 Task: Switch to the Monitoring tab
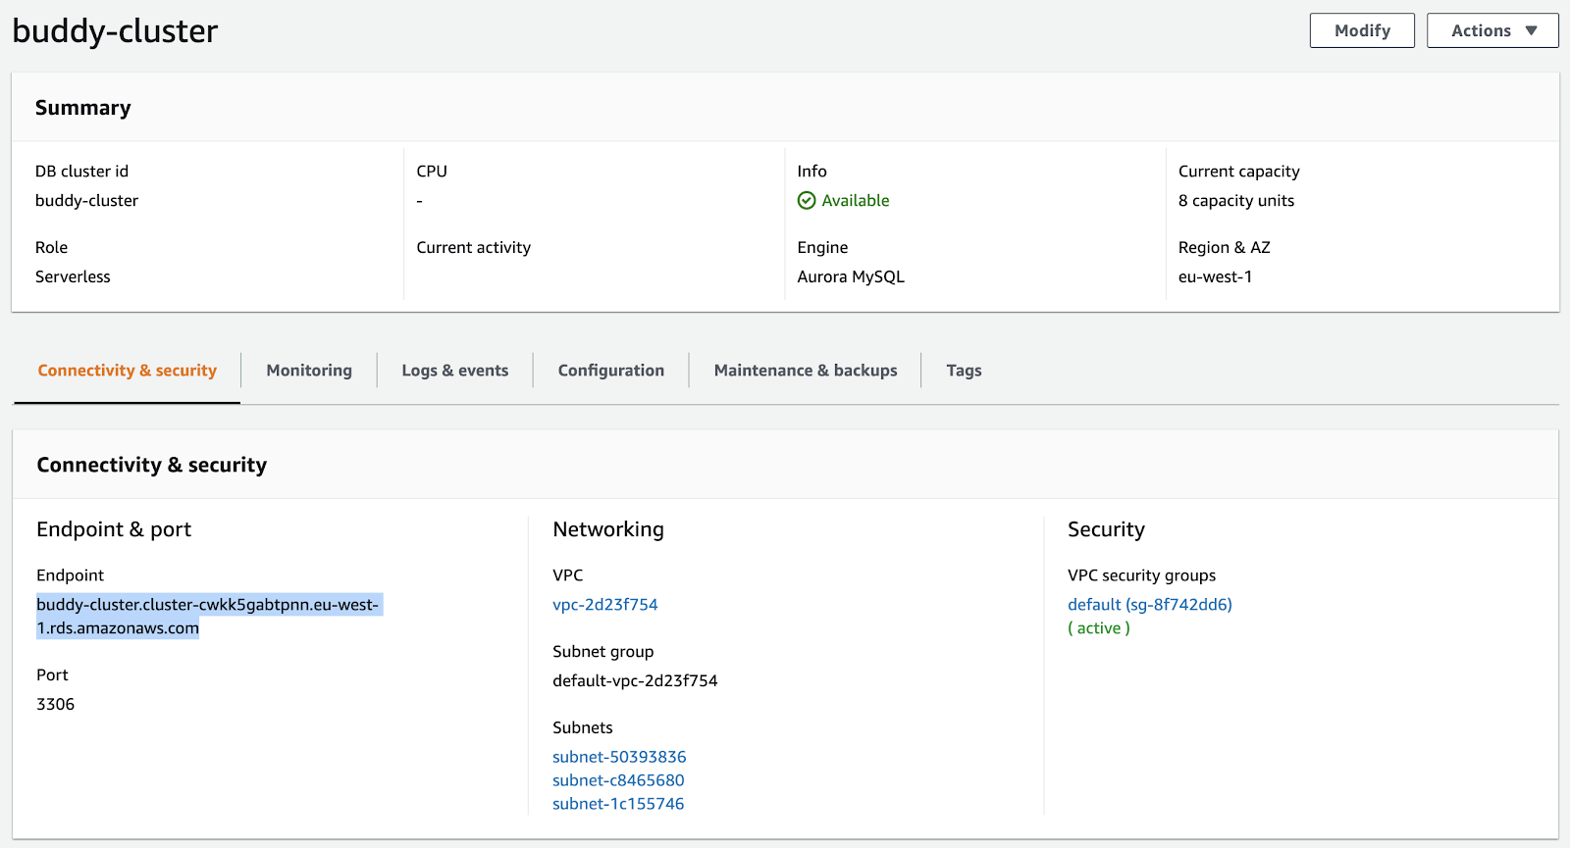pyautogui.click(x=309, y=371)
